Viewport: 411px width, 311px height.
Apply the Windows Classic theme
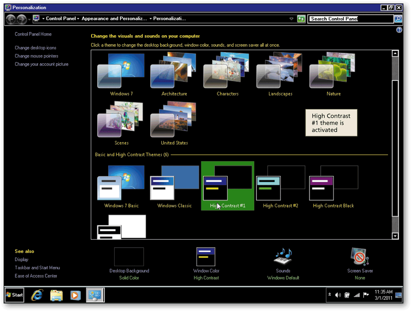point(174,187)
